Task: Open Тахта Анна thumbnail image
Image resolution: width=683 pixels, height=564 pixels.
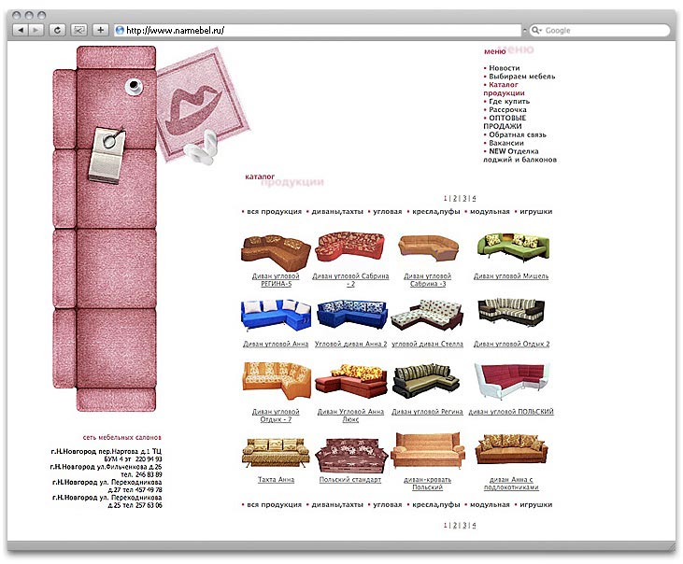Action: coord(276,453)
